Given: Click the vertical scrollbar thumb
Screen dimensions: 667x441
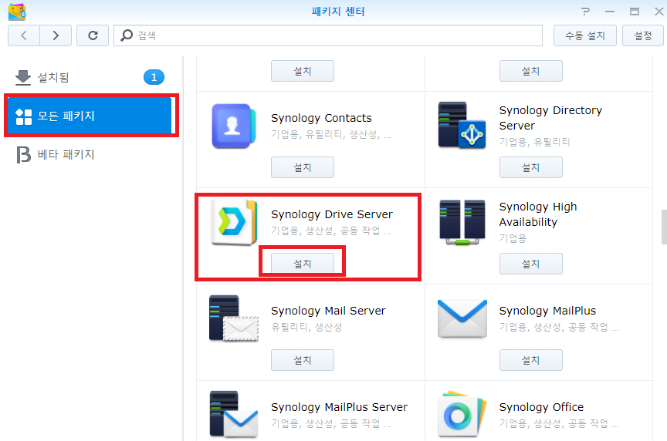Looking at the screenshot, I should 664,227.
